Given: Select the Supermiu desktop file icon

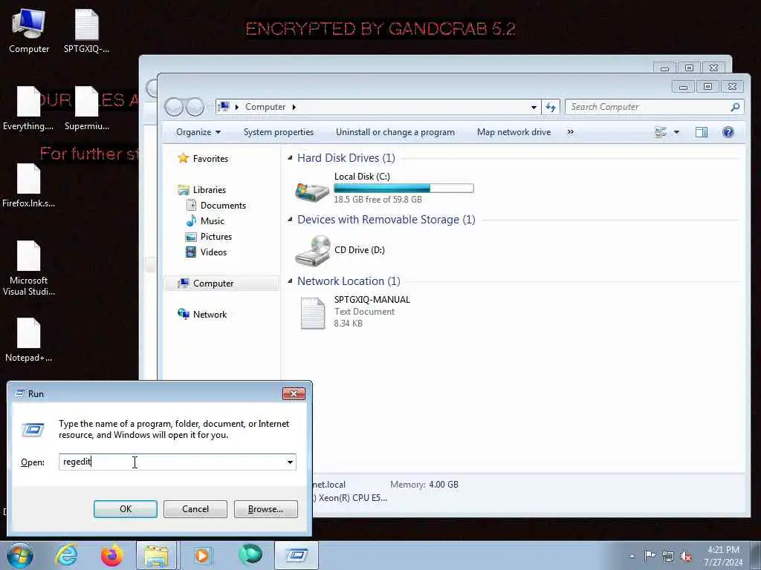Looking at the screenshot, I should (86, 108).
